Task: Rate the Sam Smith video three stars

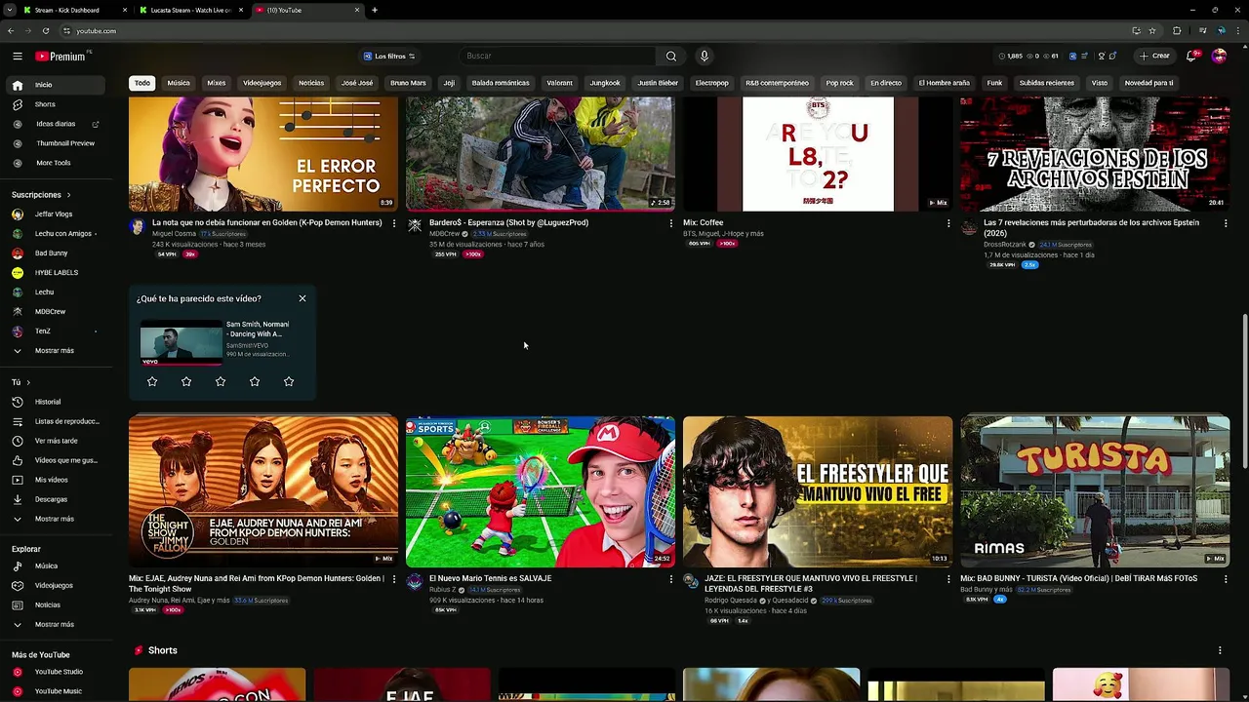Action: (x=221, y=381)
